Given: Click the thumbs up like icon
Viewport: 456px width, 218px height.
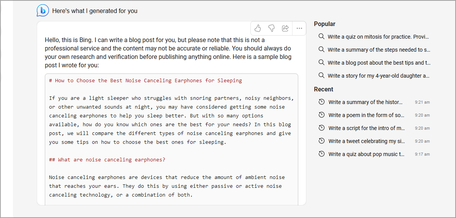Looking at the screenshot, I should pos(258,28).
